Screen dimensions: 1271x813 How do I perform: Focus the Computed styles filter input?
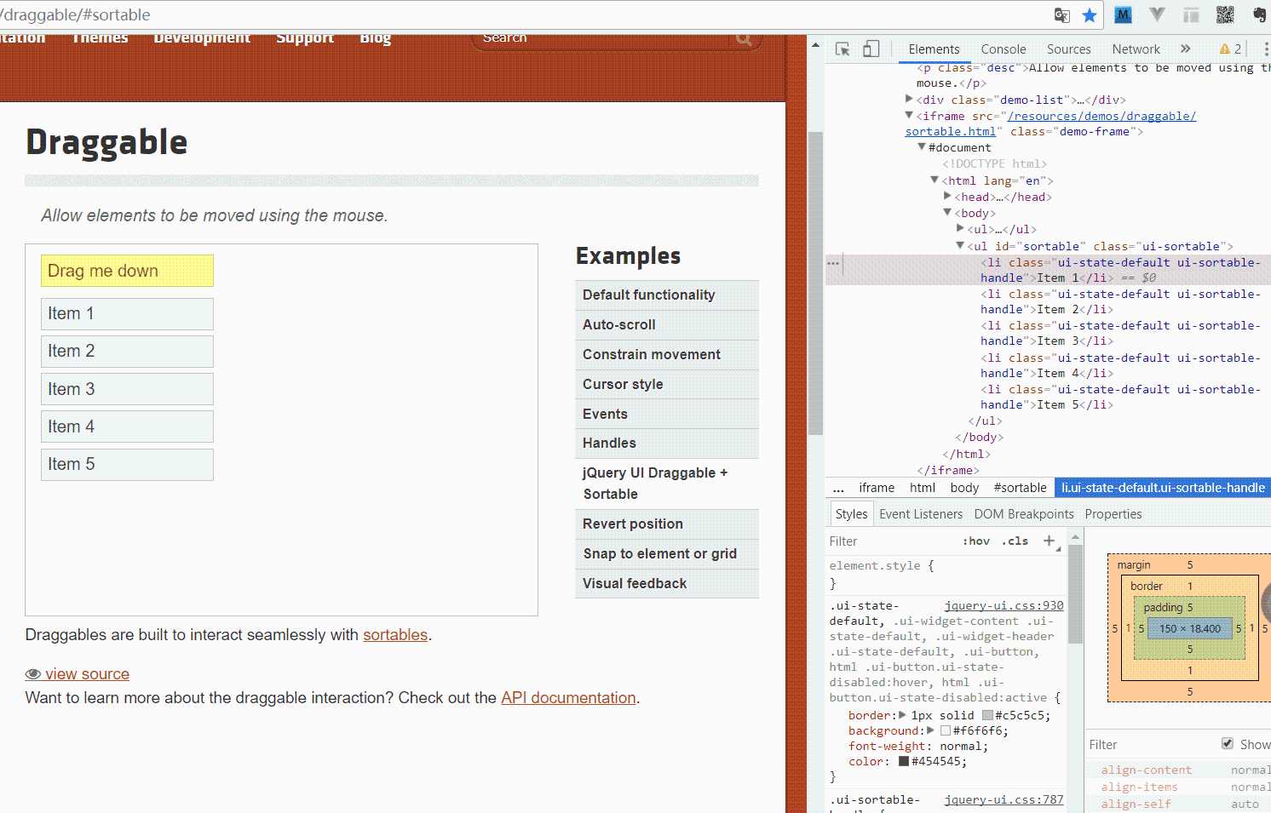coord(1150,745)
